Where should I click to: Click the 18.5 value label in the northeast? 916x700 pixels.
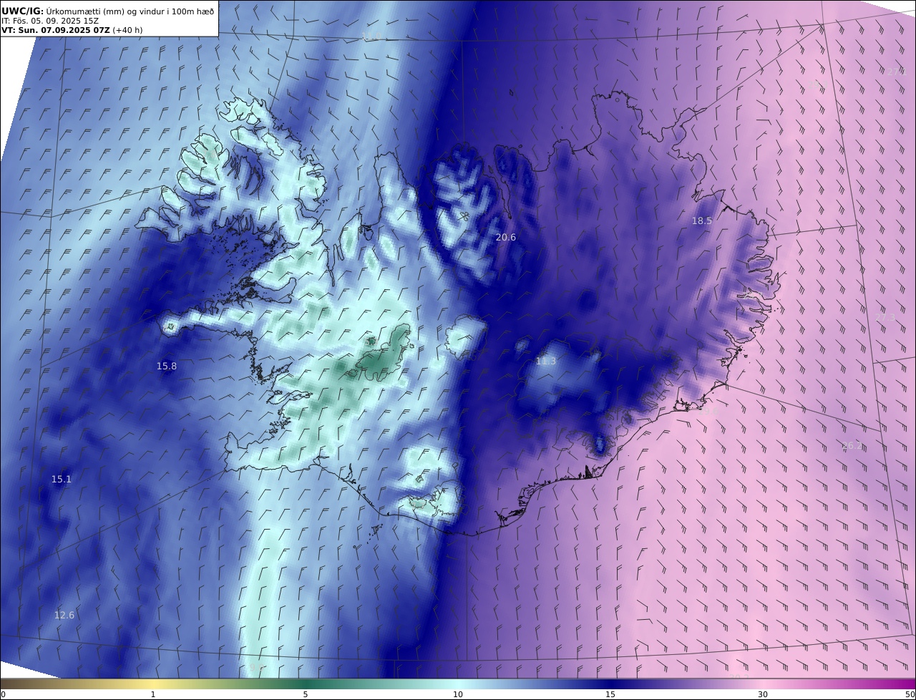[702, 221]
